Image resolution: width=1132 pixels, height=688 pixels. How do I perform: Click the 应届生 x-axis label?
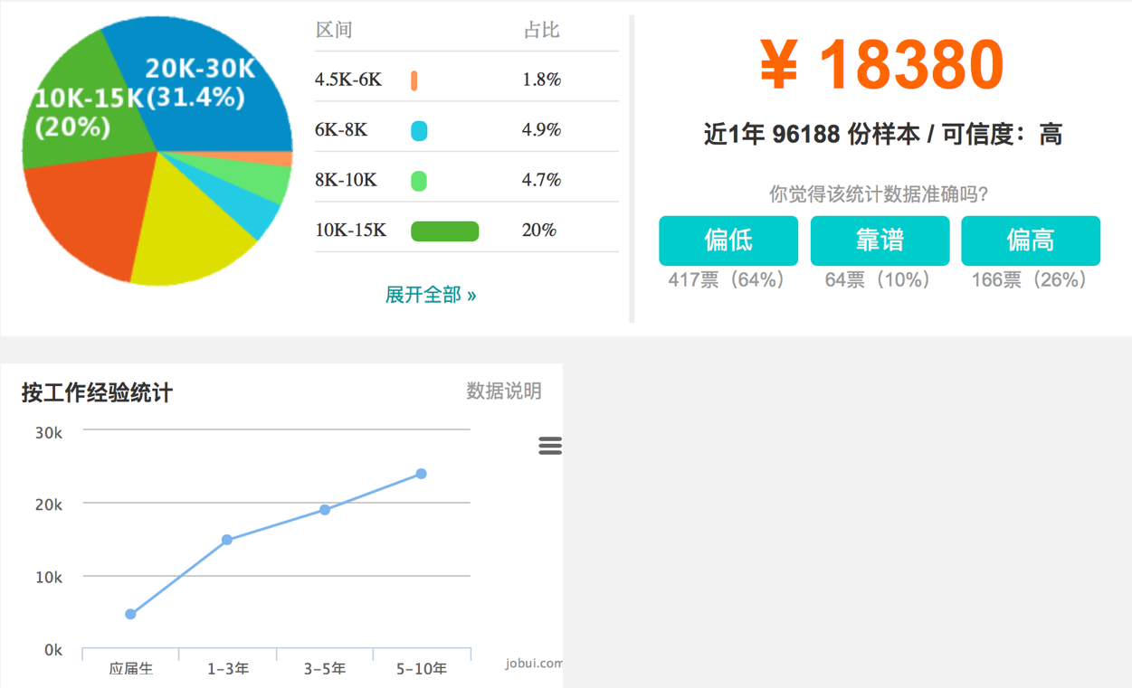(x=131, y=669)
